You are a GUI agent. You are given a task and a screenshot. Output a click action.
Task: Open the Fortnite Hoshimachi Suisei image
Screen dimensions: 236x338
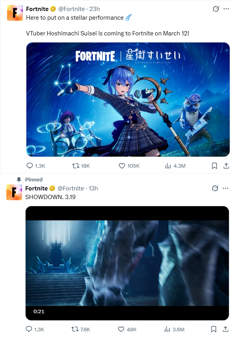pyautogui.click(x=128, y=100)
